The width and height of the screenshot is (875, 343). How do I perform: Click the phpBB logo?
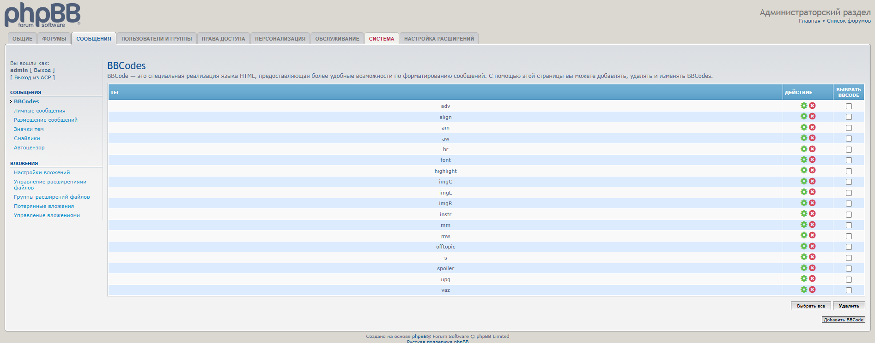coord(43,15)
